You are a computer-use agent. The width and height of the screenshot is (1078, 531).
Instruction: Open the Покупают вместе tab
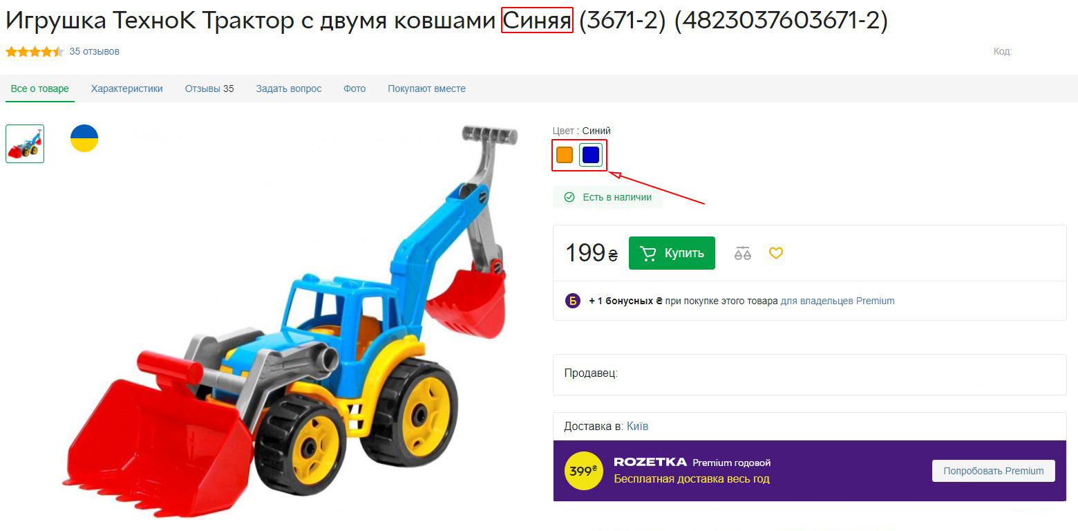(426, 88)
